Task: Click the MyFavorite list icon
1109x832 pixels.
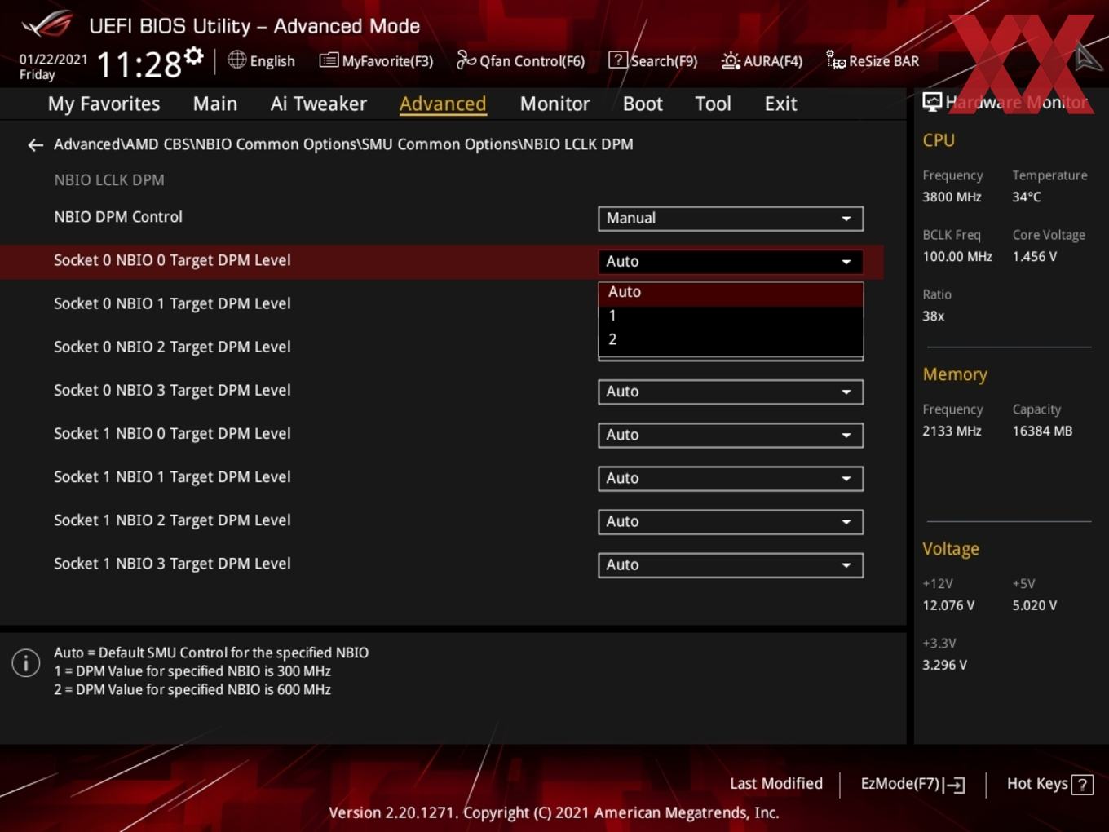Action: [x=329, y=60]
